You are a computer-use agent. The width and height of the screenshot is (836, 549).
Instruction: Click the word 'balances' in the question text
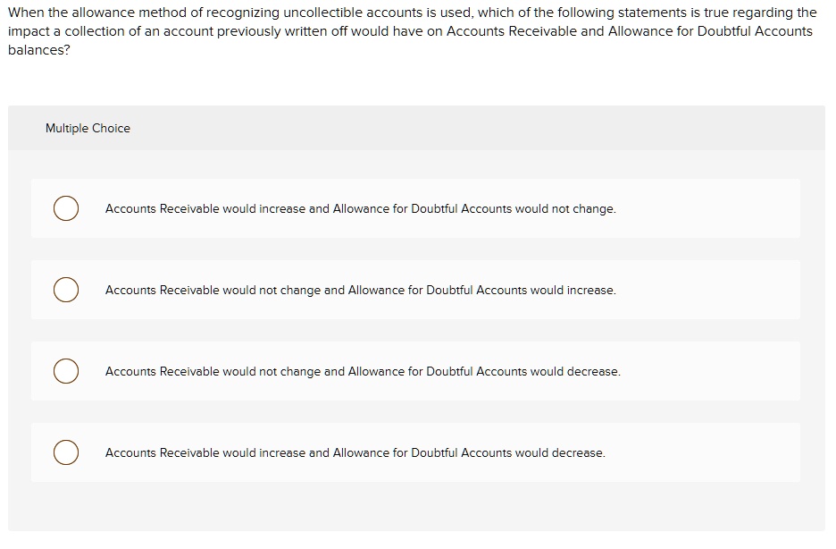(29, 49)
